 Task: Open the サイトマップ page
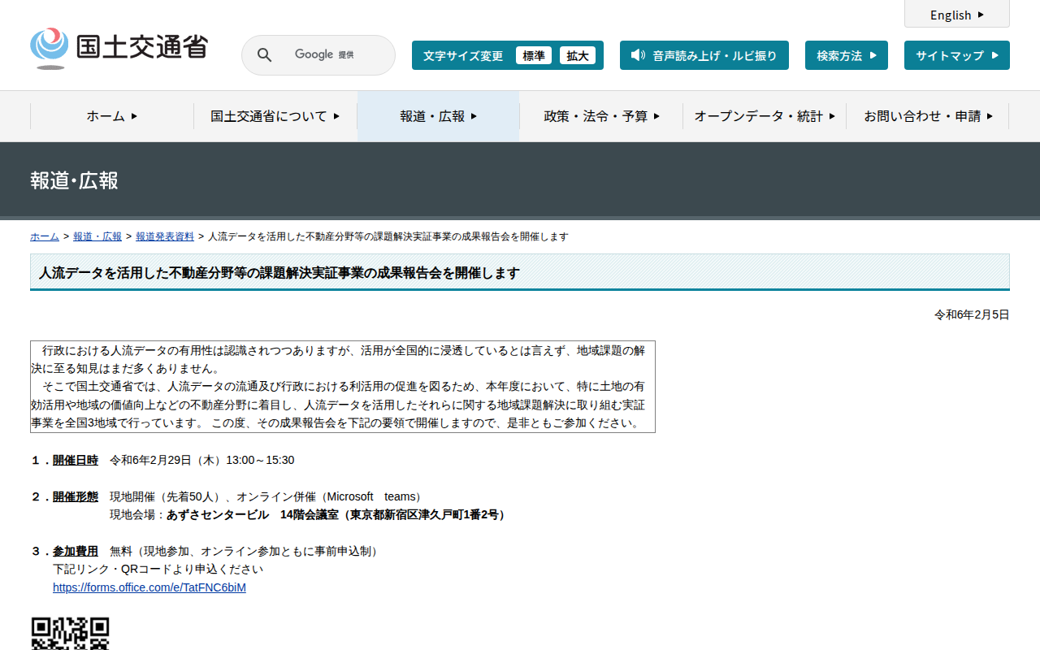[x=957, y=55]
